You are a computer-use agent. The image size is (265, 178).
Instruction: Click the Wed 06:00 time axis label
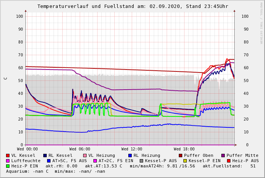[80, 149]
